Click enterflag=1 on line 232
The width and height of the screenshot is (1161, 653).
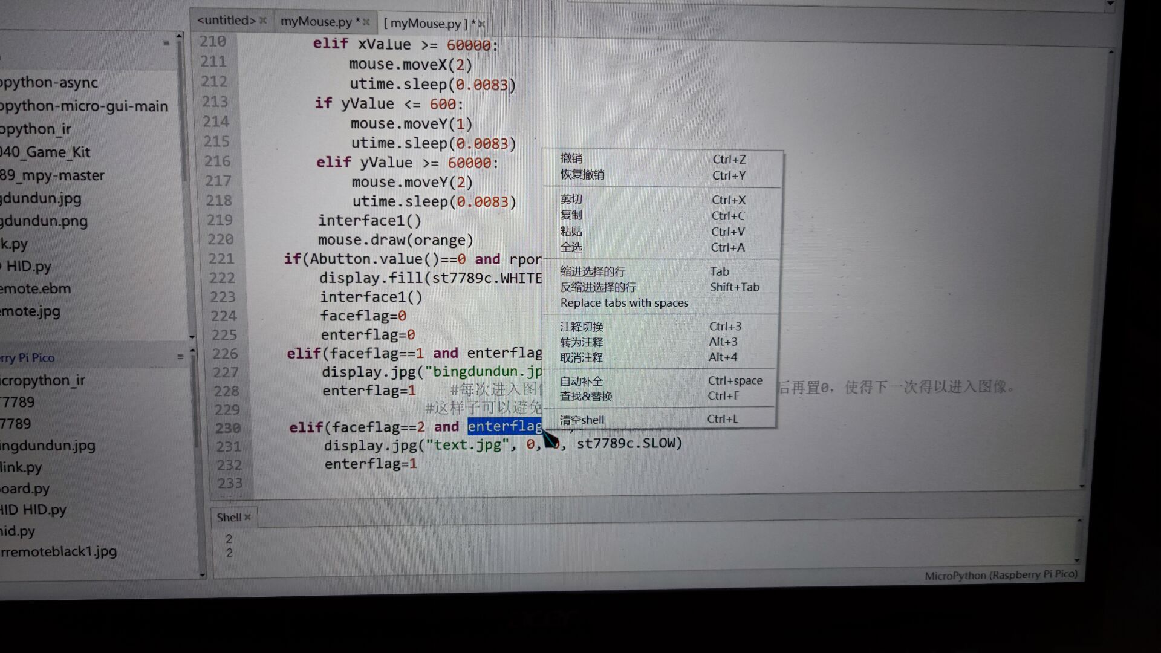pos(371,464)
